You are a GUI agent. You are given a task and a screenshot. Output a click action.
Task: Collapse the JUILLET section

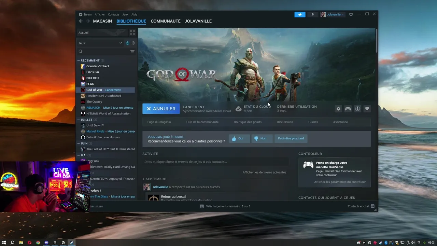tap(78, 120)
